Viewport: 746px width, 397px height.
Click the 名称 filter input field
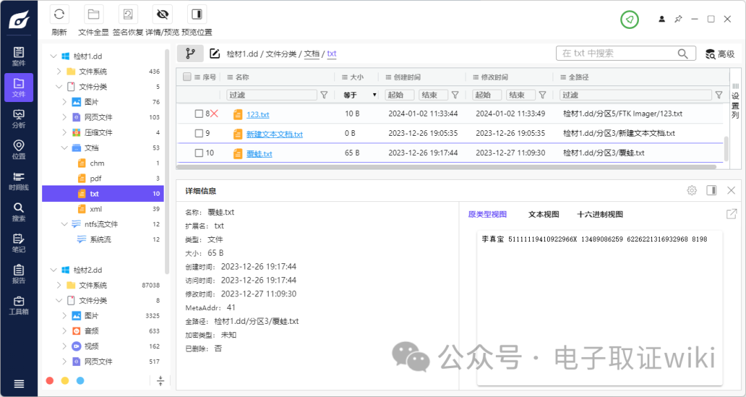(271, 95)
